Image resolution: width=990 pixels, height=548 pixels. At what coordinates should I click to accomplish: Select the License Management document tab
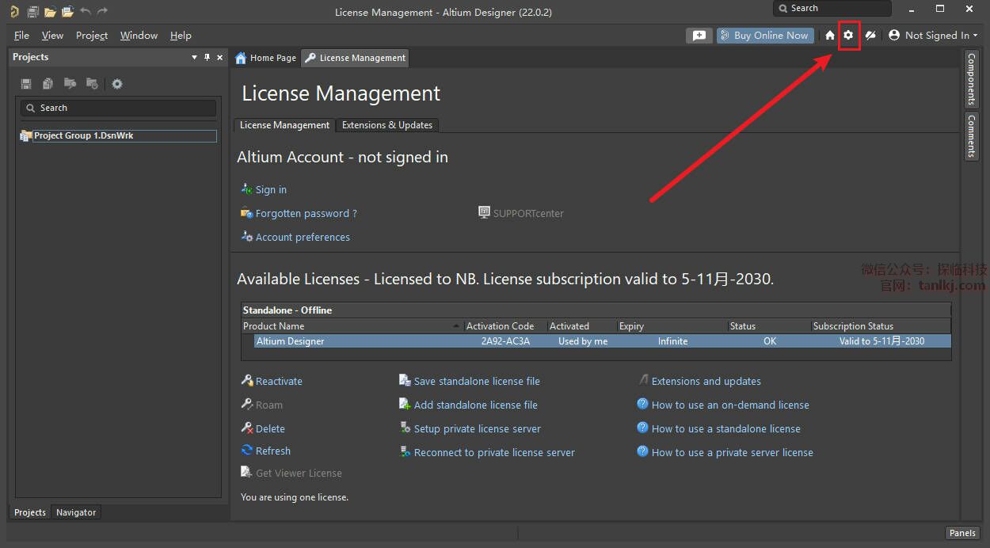pos(356,58)
